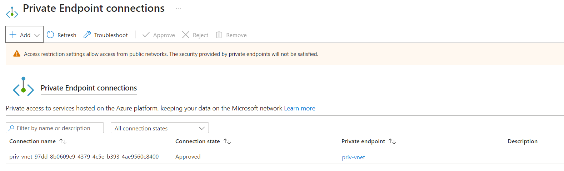
Task: Open the priv-vnet private endpoint link
Action: pyautogui.click(x=354, y=157)
